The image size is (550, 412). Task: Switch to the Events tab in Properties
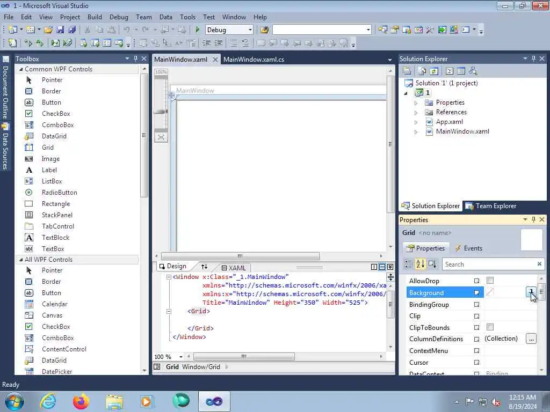(468, 248)
